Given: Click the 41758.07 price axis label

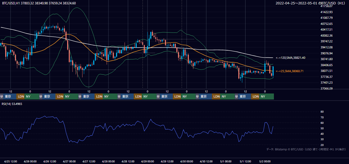Looking at the screenshot, I should (x=326, y=6).
